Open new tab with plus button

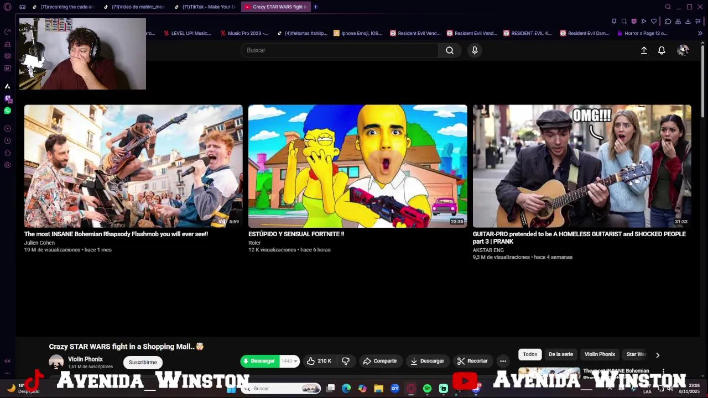315,7
